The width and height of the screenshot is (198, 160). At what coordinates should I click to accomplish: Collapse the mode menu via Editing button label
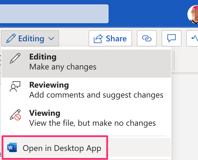coord(31,38)
